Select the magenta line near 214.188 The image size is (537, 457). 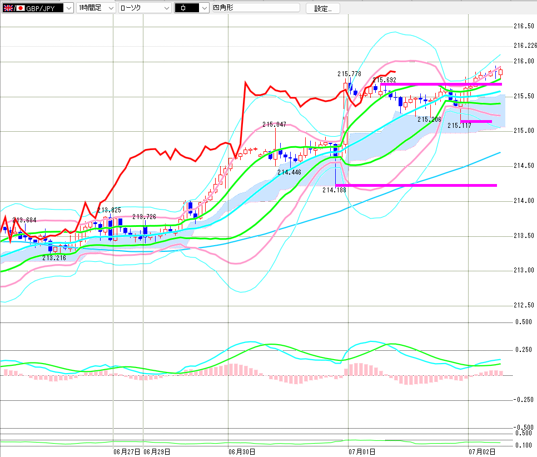pos(416,185)
